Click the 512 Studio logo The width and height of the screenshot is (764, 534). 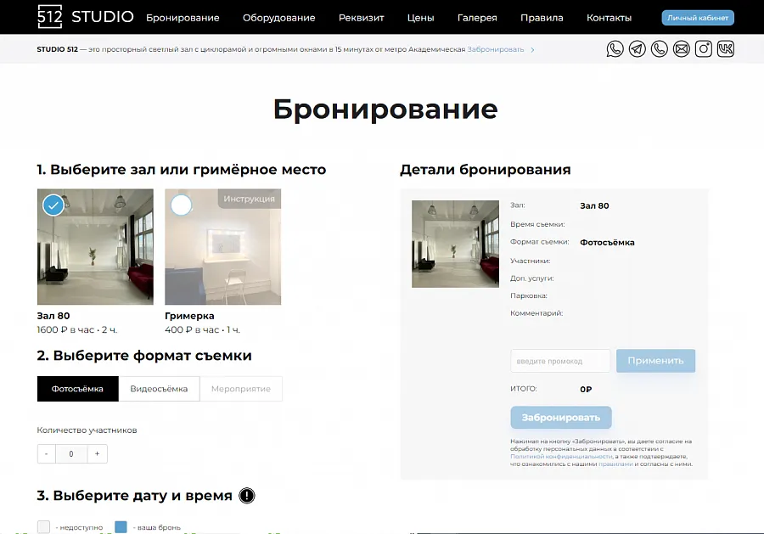85,17
